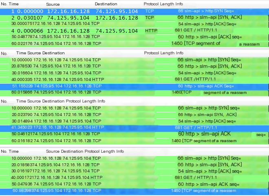
Task: Sort by Source column in the top panel
Action: tap(53, 4)
